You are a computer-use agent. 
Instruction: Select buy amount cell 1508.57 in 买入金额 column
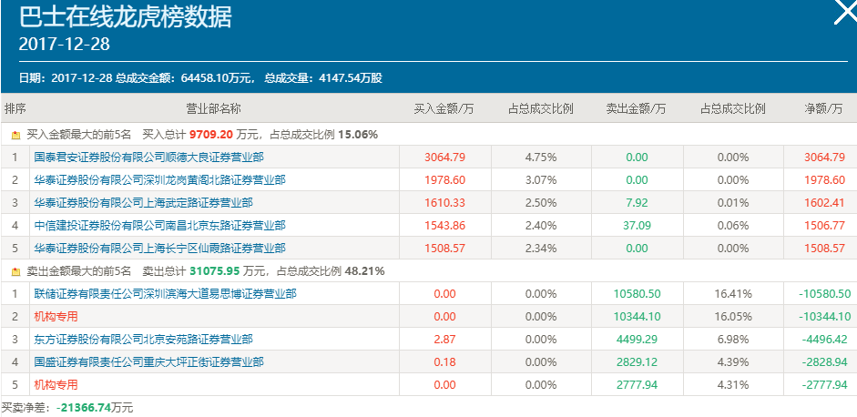pos(445,249)
